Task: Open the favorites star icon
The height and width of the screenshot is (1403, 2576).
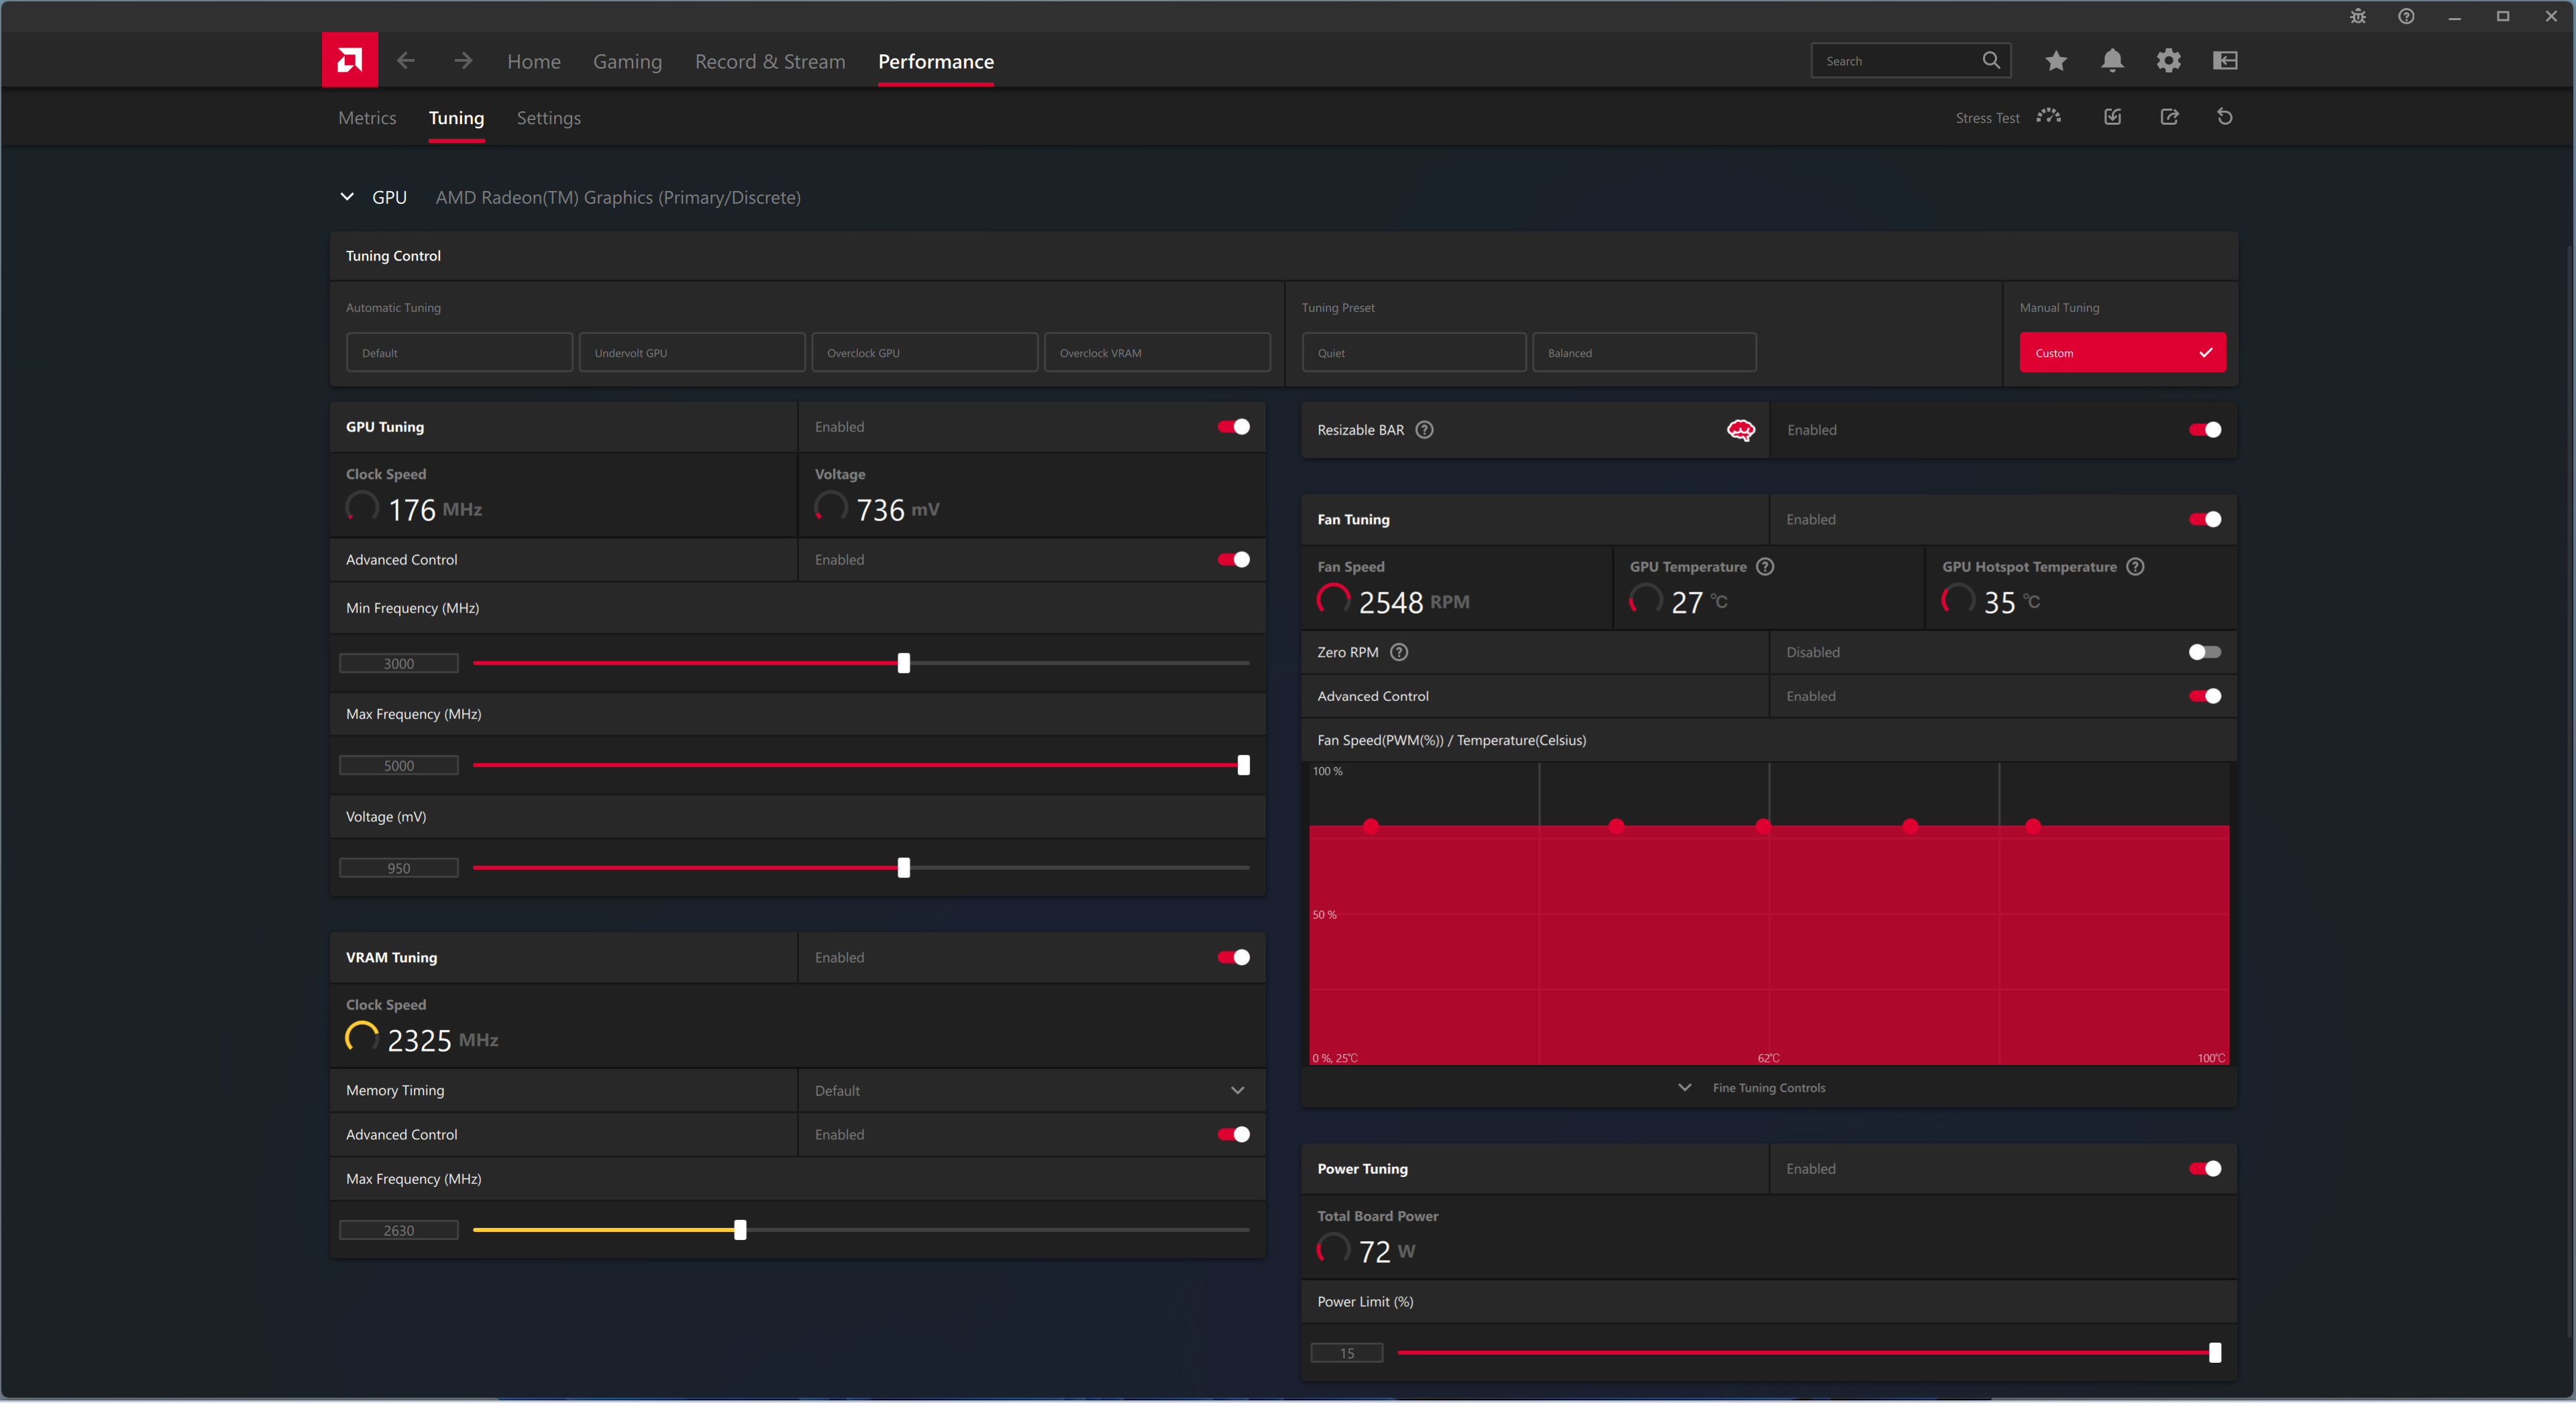Action: (x=2055, y=61)
